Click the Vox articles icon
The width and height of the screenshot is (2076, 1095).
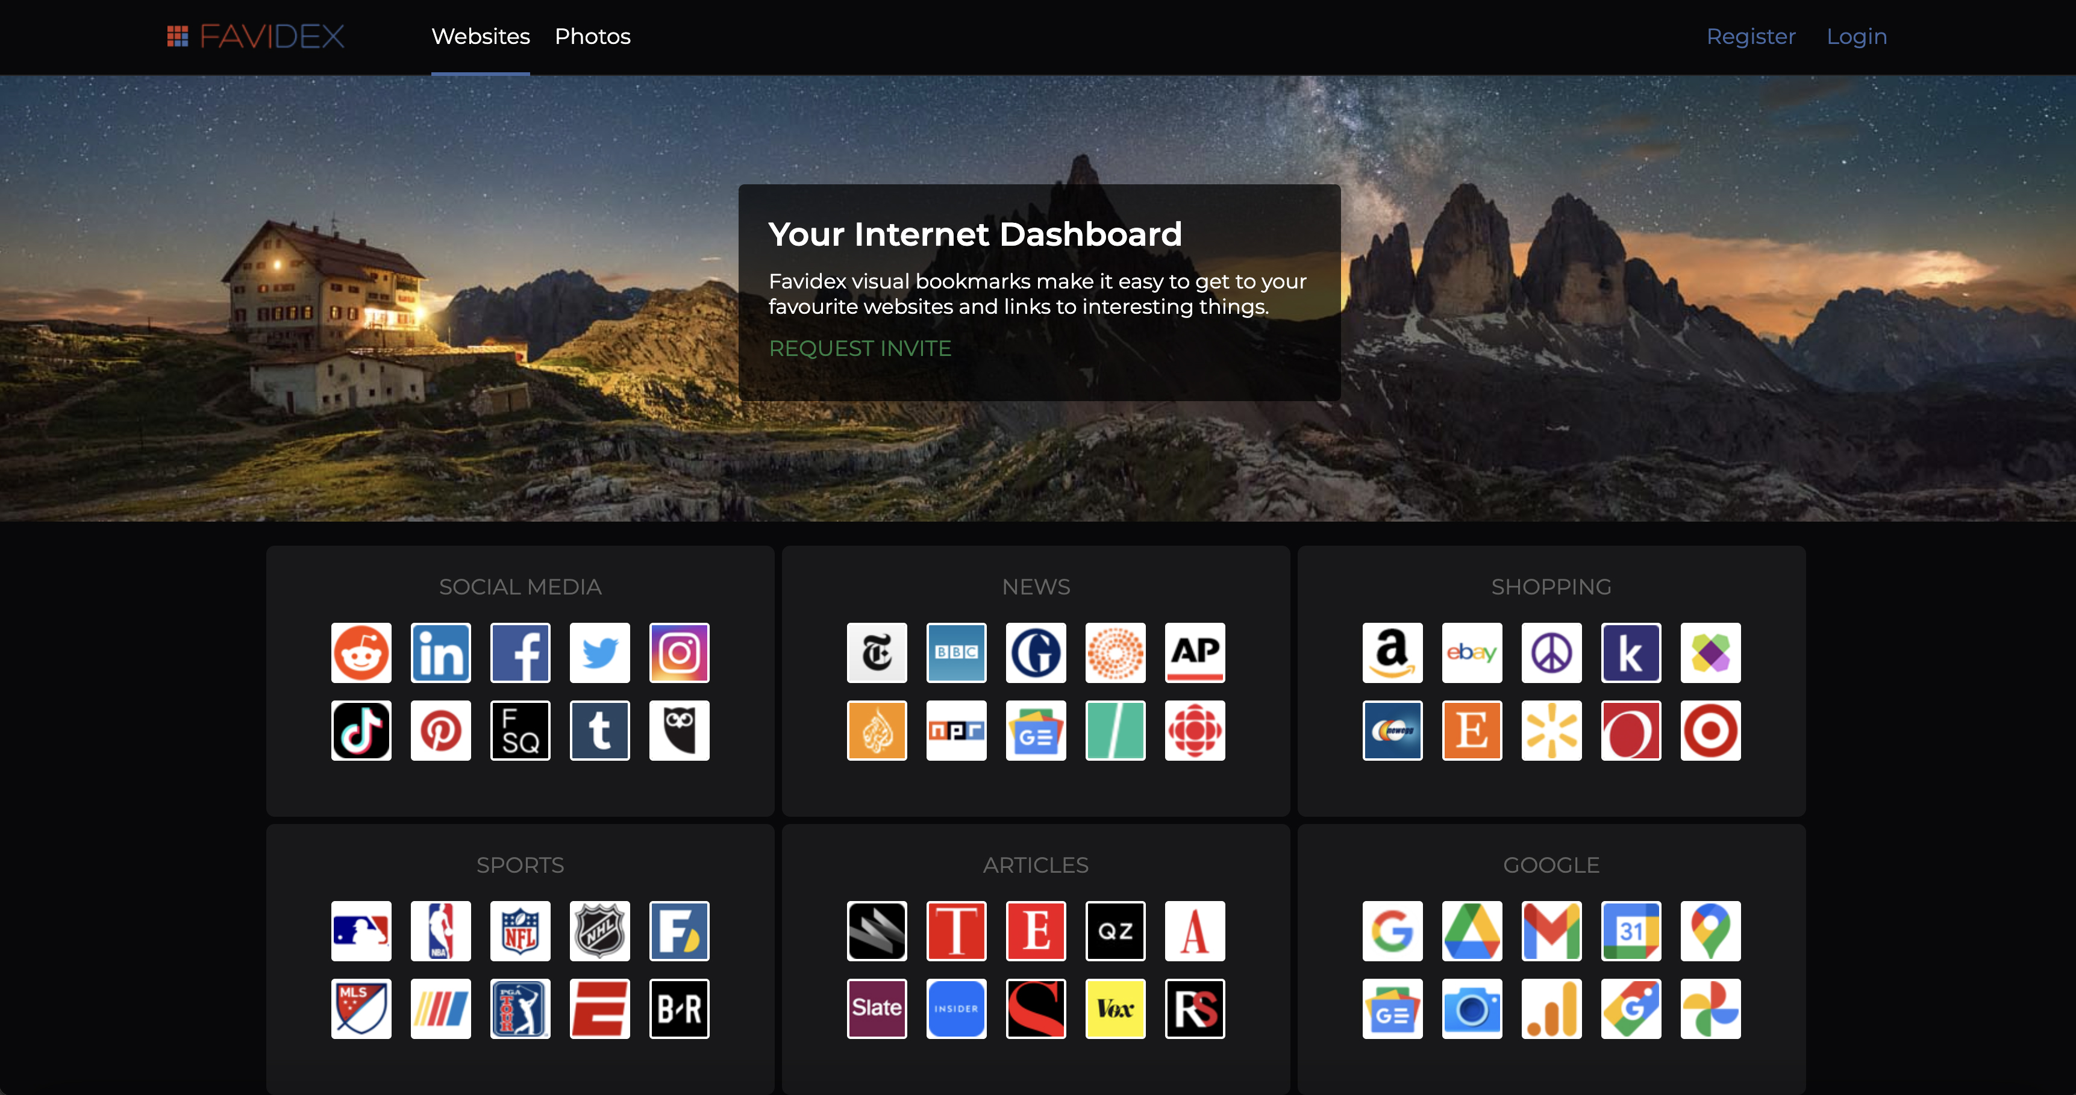1115,1008
